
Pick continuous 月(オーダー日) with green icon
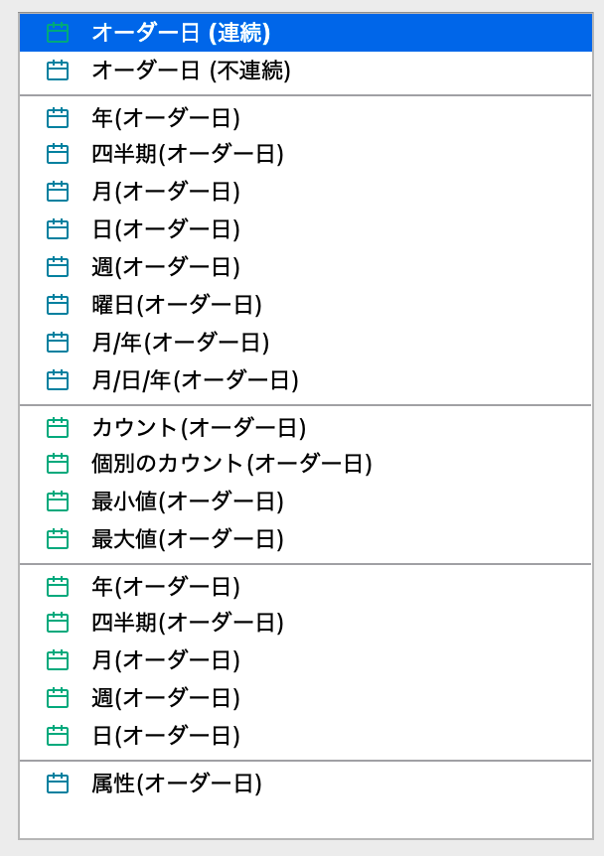(x=166, y=660)
